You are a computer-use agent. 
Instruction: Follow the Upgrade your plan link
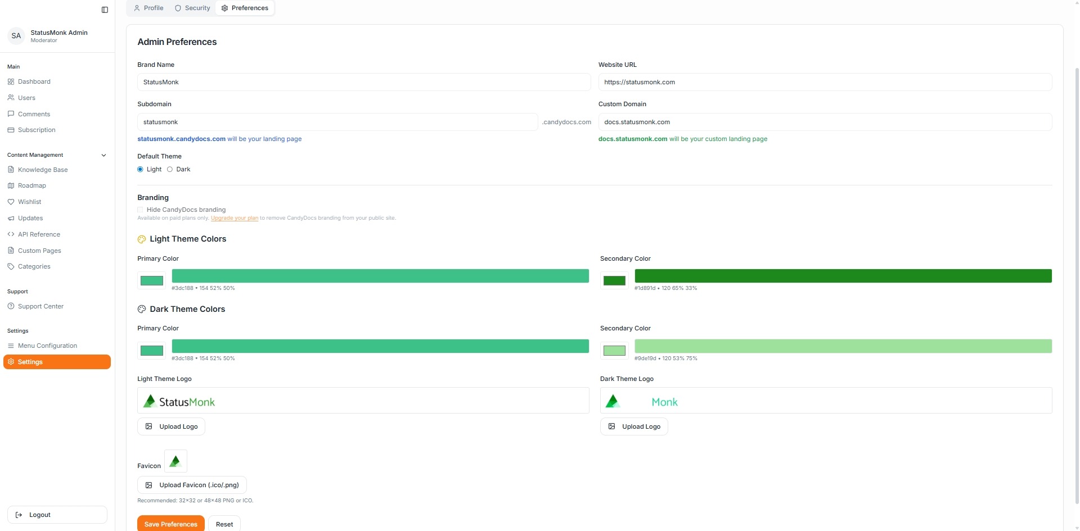tap(234, 218)
